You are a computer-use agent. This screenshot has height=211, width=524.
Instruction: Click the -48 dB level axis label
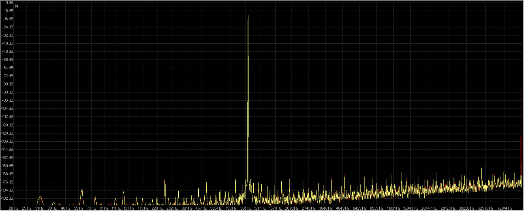tap(8, 52)
